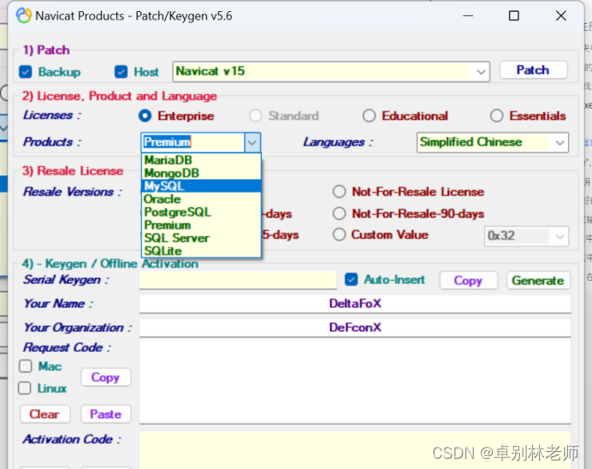The height and width of the screenshot is (469, 592).
Task: Select the Educational license radio button
Action: coord(369,116)
